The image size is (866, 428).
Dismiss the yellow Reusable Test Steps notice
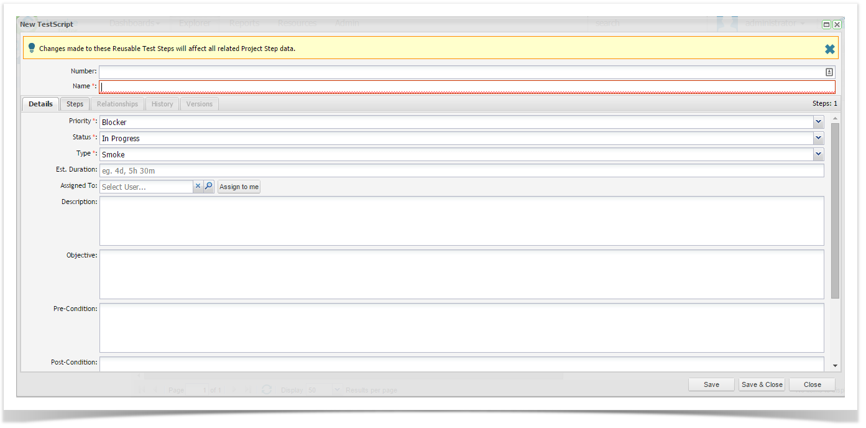tap(829, 49)
